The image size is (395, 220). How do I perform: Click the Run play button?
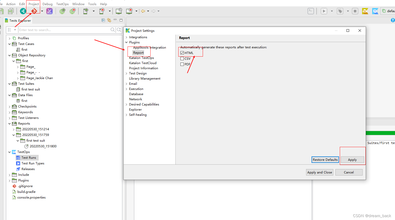click(324, 11)
